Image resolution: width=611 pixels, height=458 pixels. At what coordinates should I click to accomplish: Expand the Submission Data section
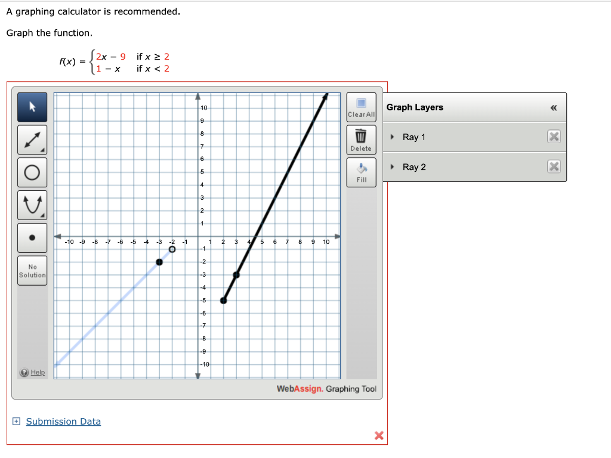tap(16, 422)
